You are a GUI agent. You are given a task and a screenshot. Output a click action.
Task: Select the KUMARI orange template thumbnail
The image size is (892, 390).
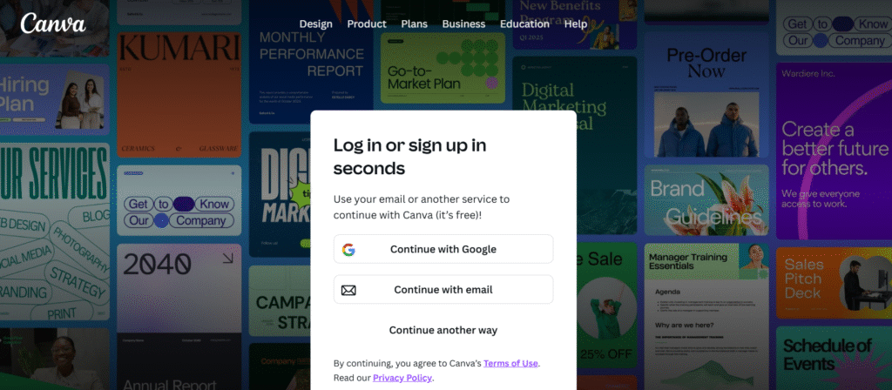(179, 95)
